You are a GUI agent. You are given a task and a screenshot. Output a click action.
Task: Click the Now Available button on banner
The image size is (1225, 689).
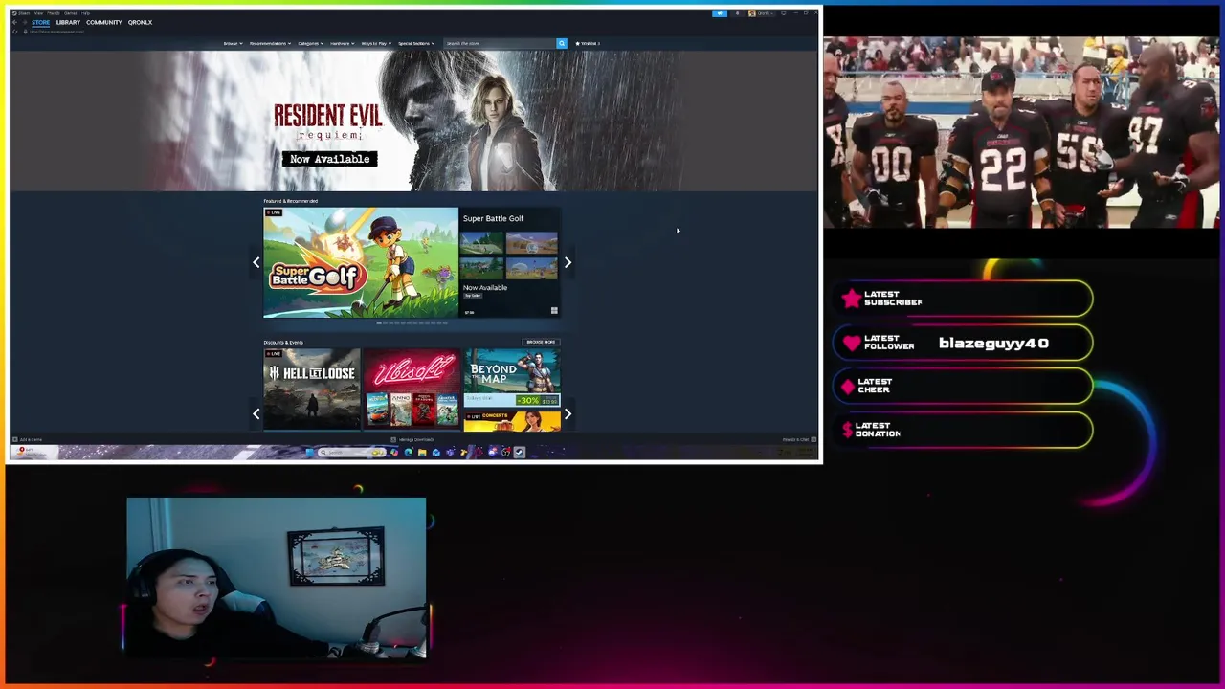(329, 159)
